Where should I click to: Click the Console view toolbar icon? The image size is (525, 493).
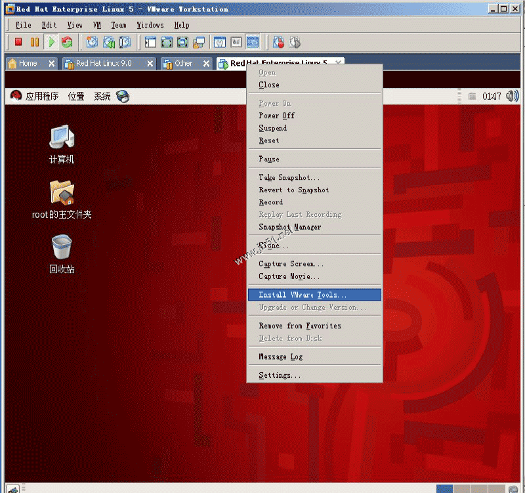click(253, 42)
